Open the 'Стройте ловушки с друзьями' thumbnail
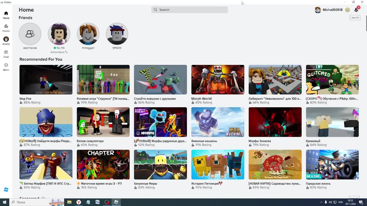 pyautogui.click(x=160, y=80)
